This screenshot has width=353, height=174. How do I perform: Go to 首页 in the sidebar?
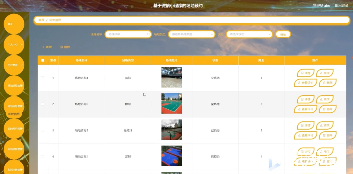tap(14, 24)
